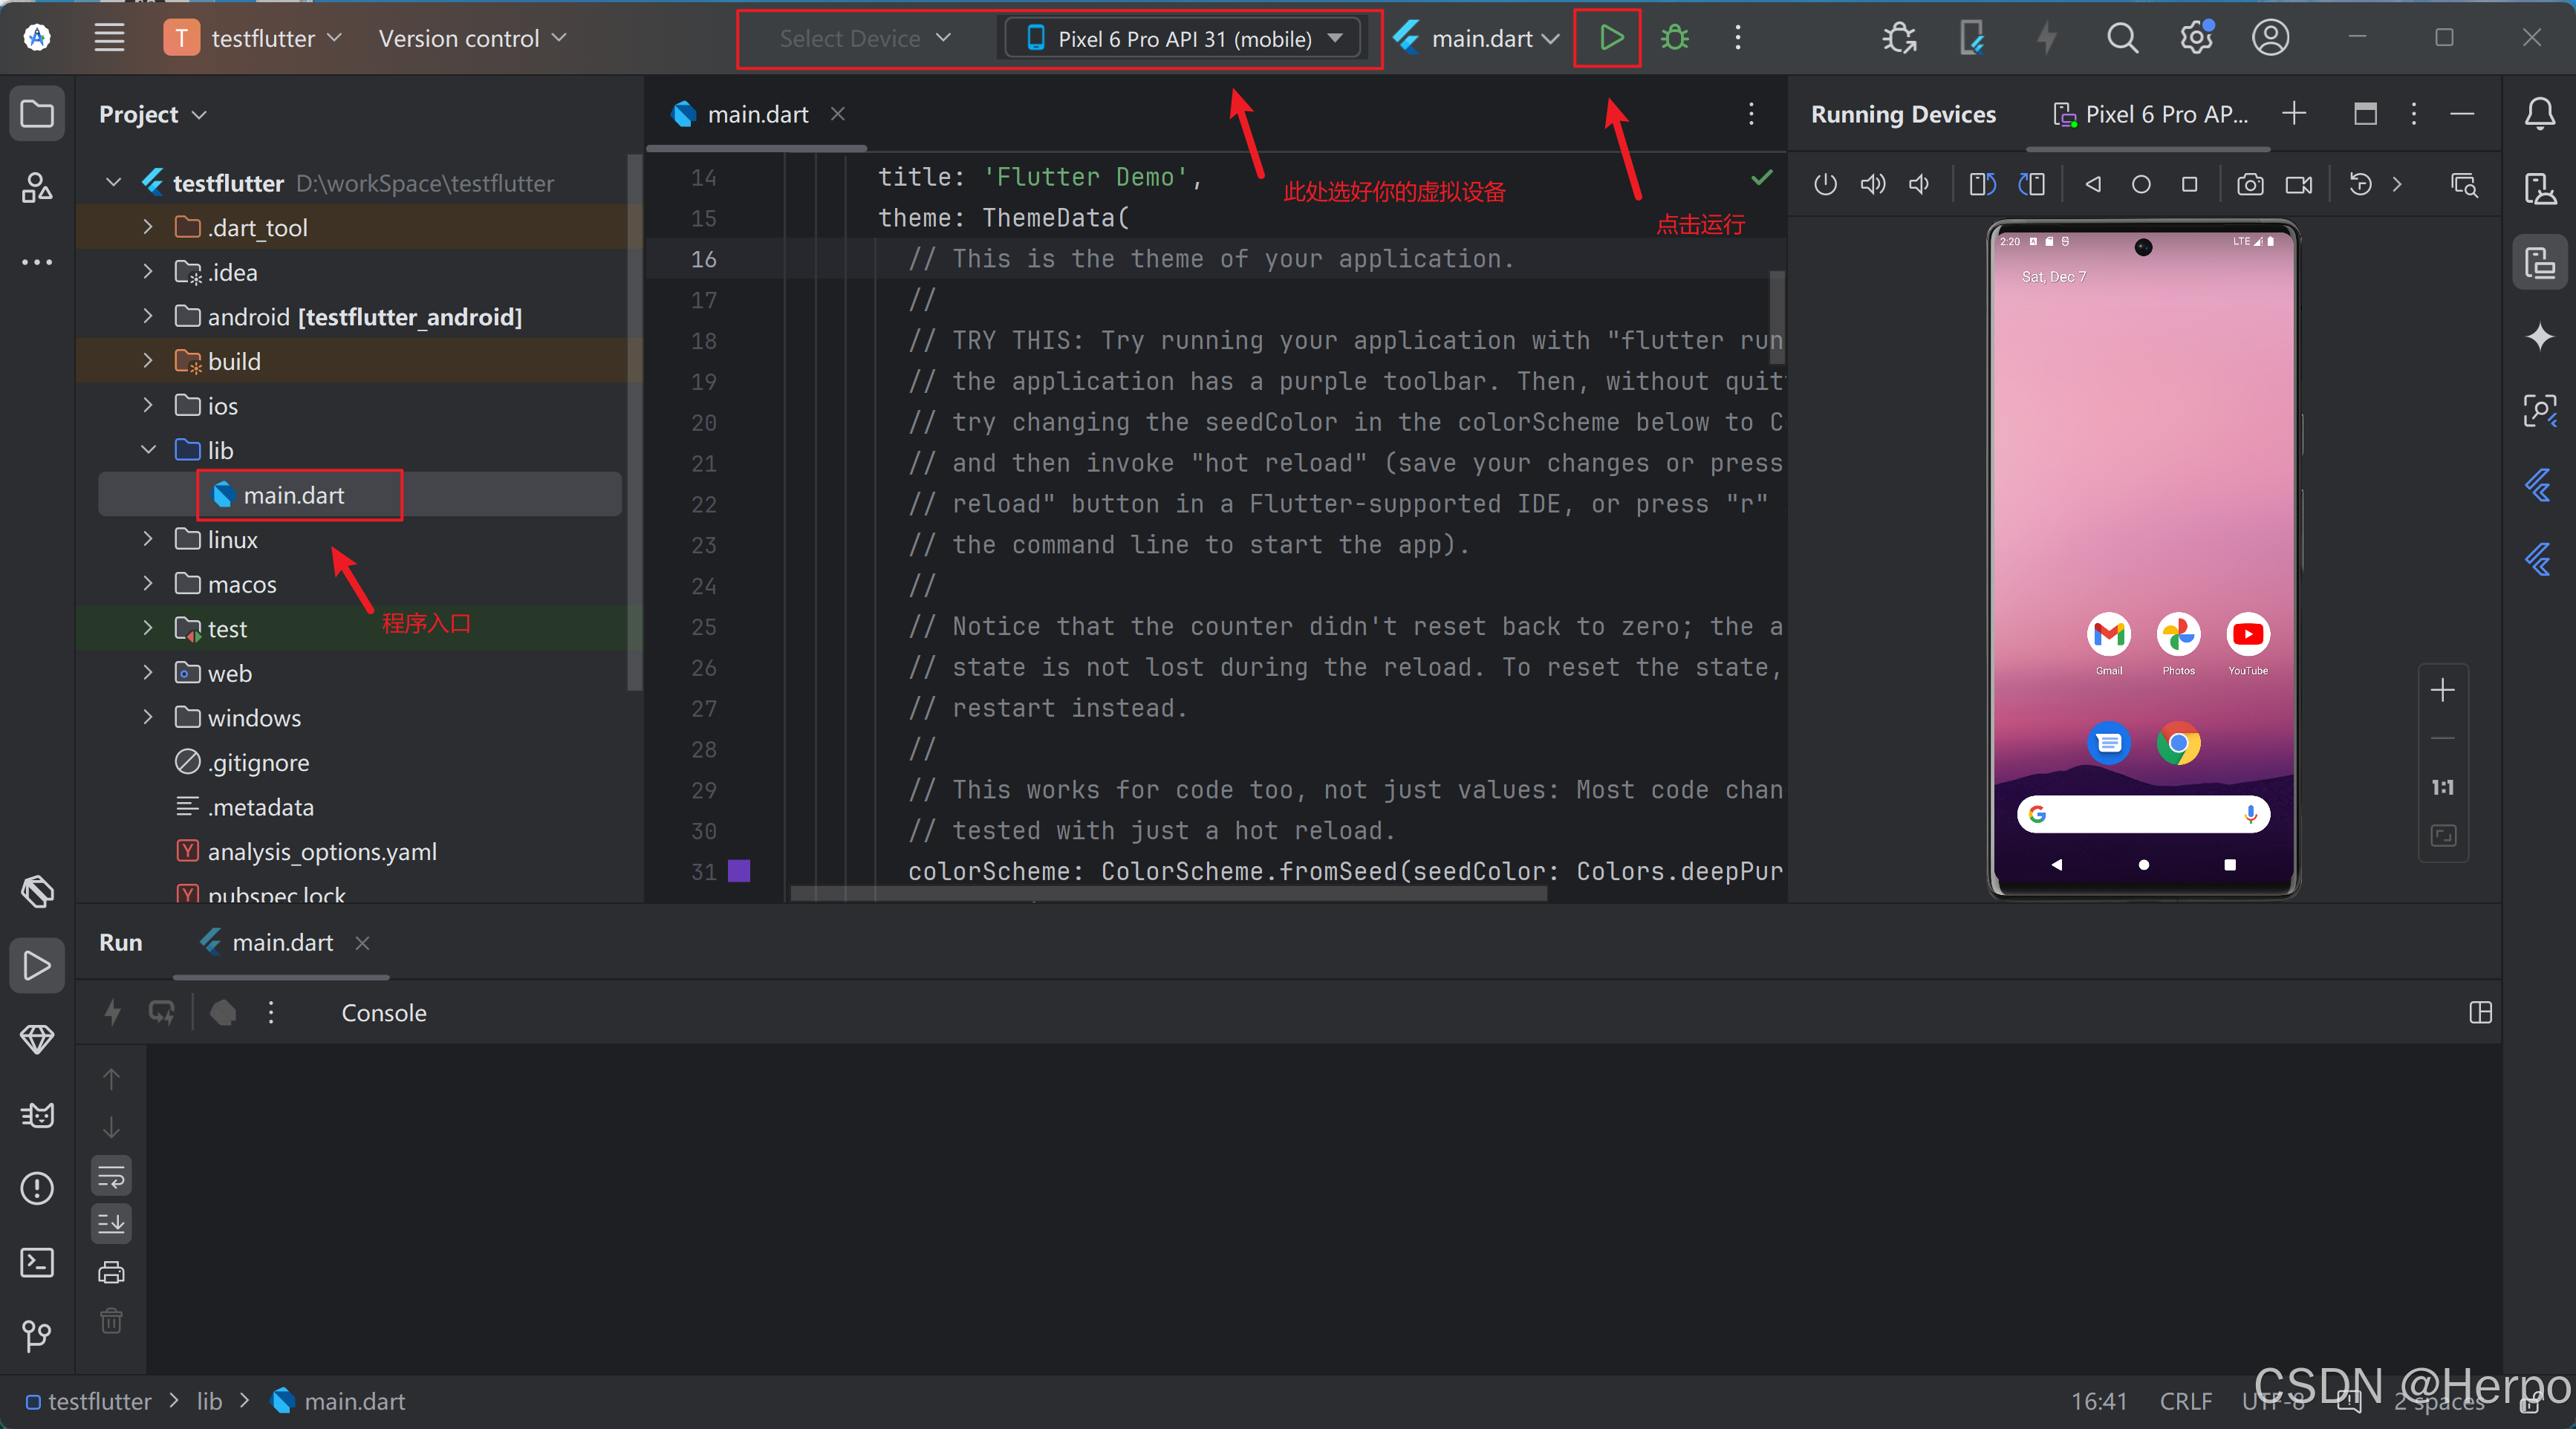2576x1429 pixels.
Task: Toggle scroll to end in console
Action: [111, 1223]
